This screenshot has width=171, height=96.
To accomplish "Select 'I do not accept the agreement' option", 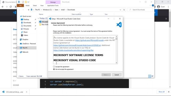I will tap(54, 69).
